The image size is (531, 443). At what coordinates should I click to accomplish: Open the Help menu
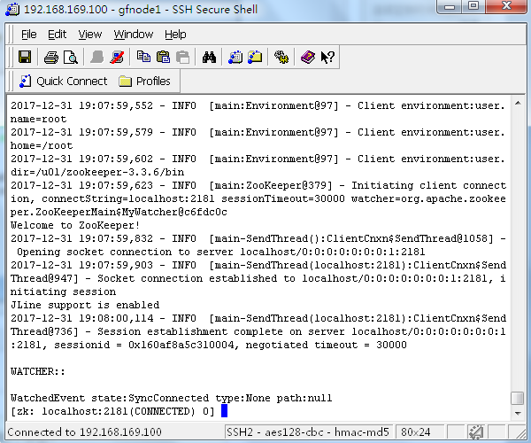(175, 35)
